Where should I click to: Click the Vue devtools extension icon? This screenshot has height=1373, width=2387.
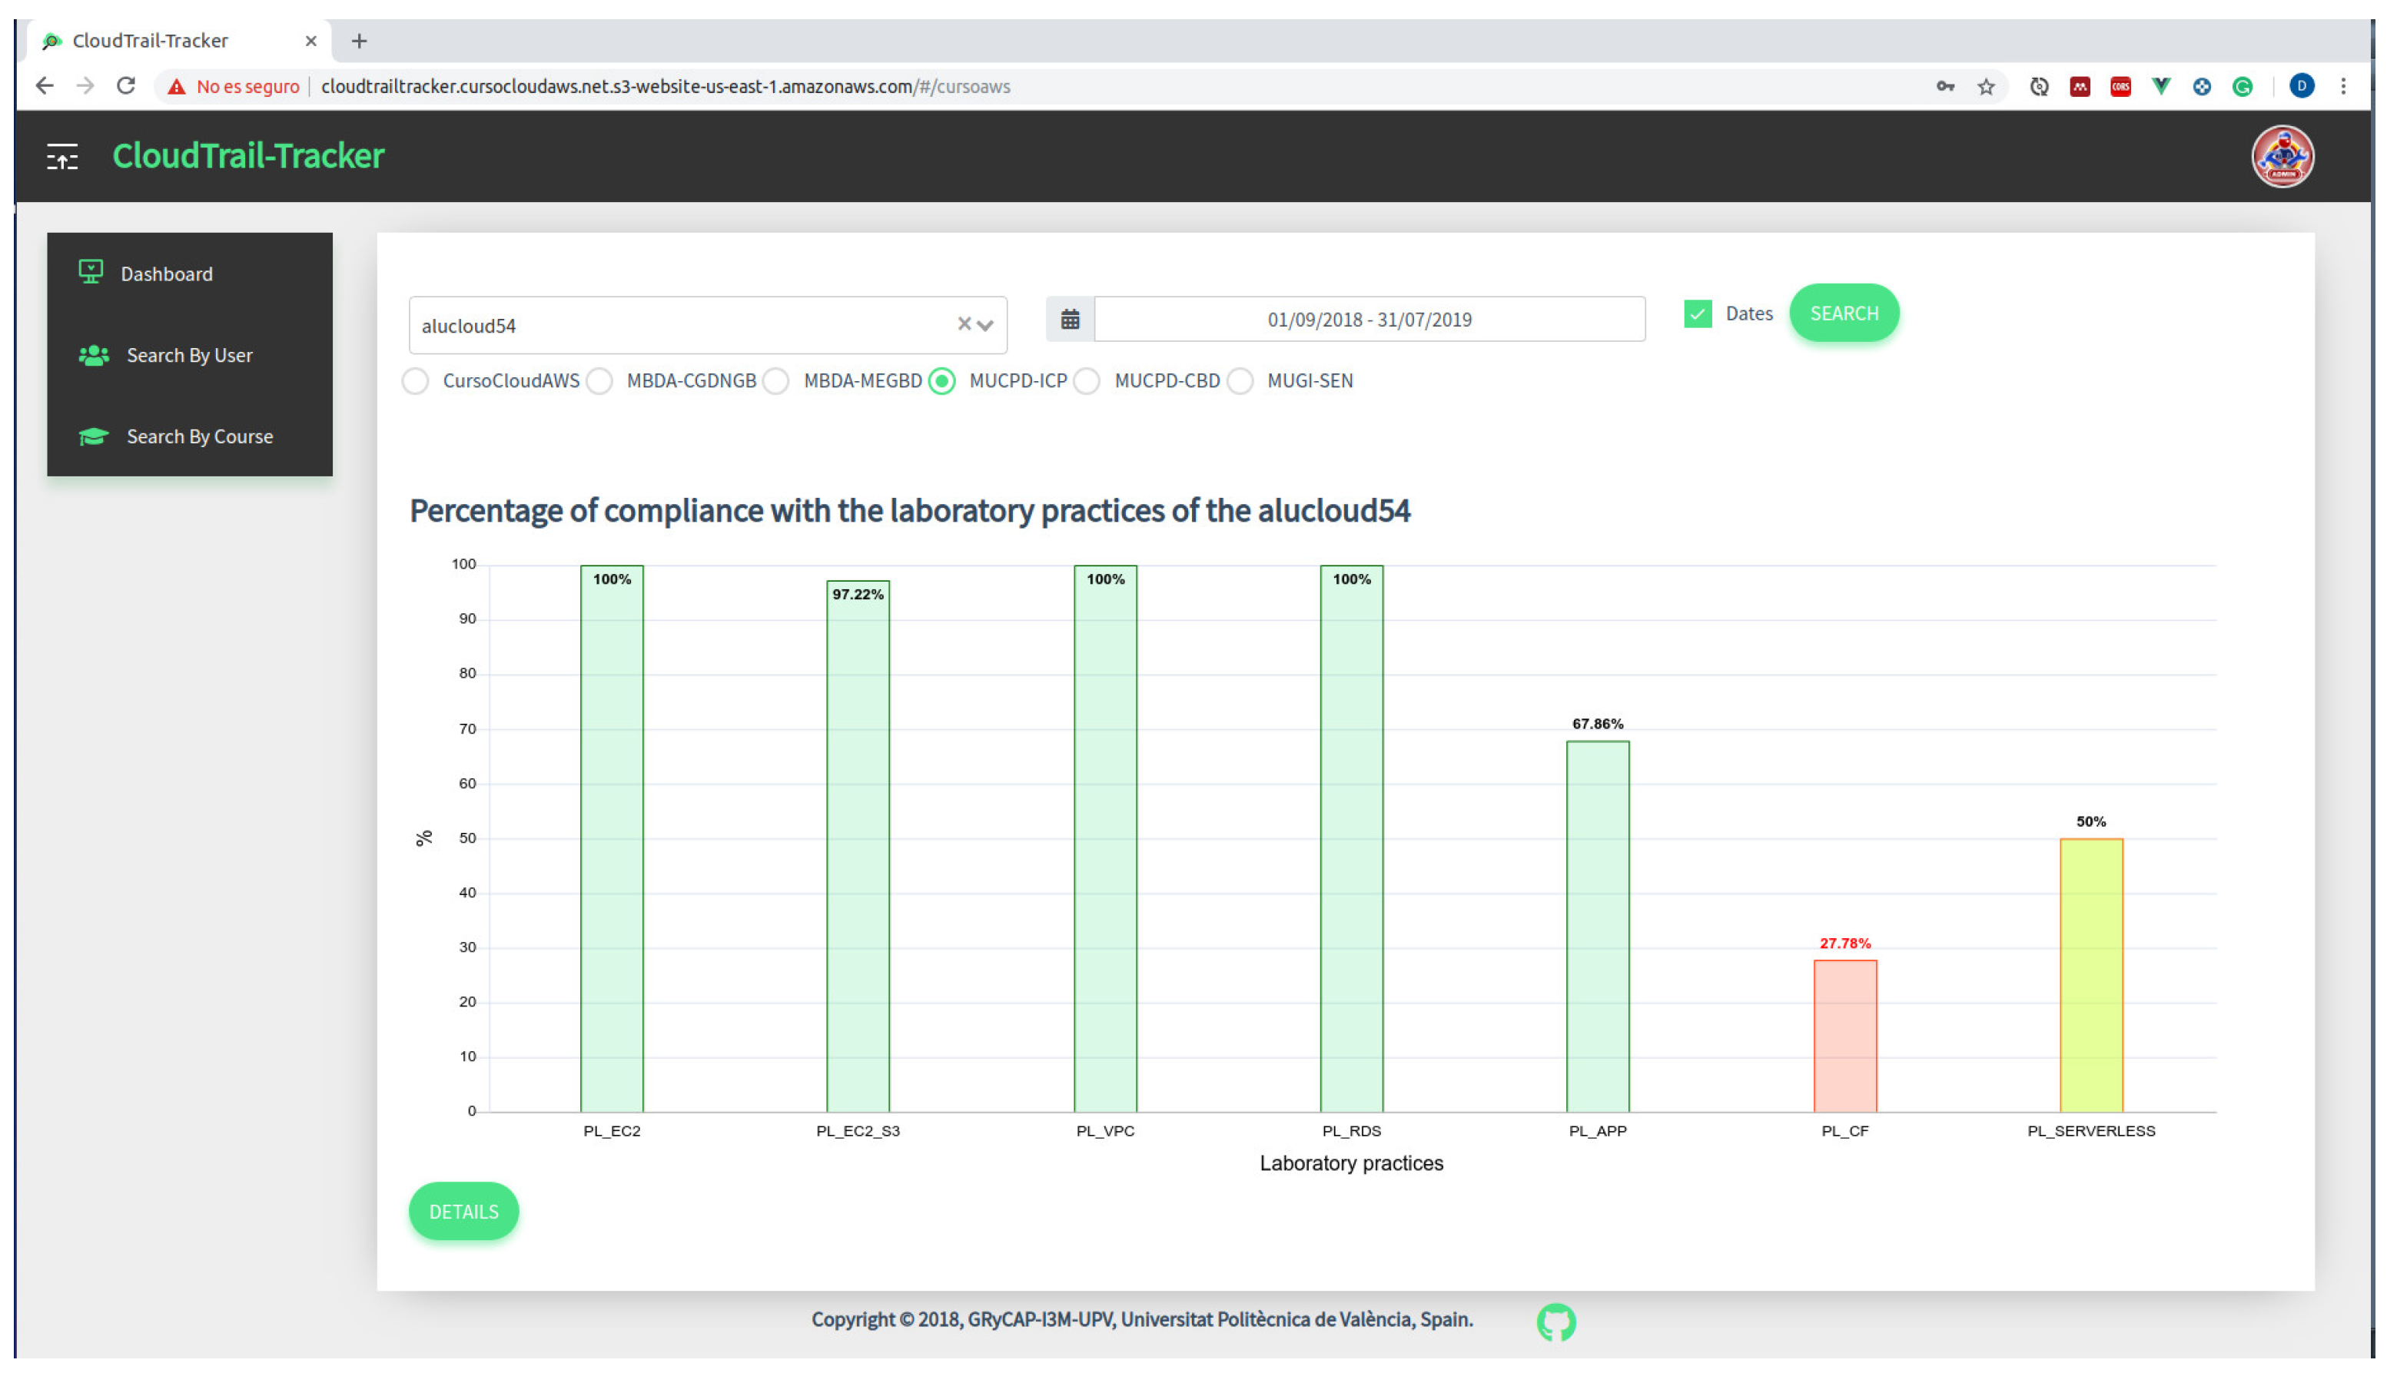[2160, 87]
